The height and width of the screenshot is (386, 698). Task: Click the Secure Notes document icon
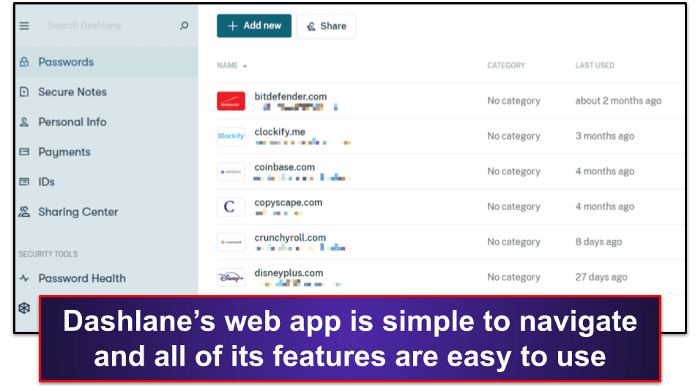tap(24, 92)
